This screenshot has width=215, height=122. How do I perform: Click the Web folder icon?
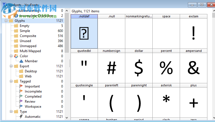(x=21, y=76)
